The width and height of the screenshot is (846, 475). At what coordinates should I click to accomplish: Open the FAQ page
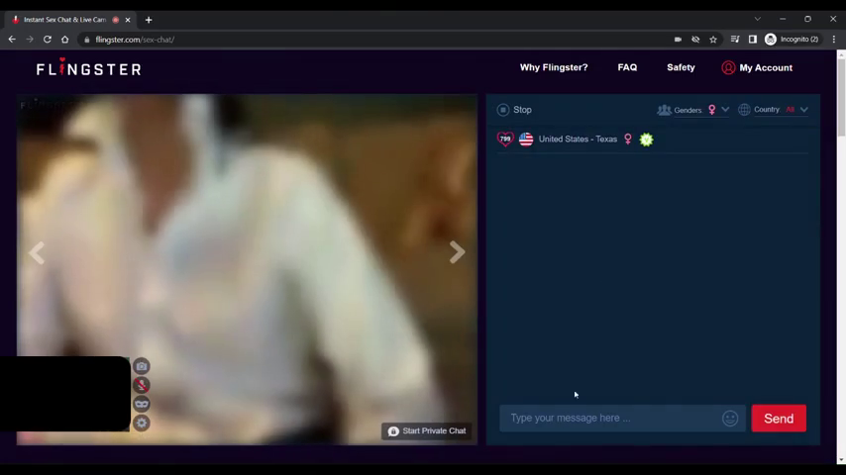point(627,67)
